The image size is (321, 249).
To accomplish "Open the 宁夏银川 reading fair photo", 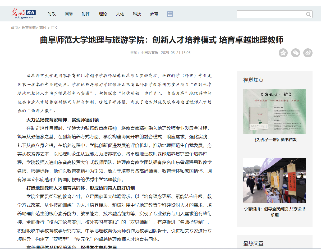I will [x=274, y=181].
